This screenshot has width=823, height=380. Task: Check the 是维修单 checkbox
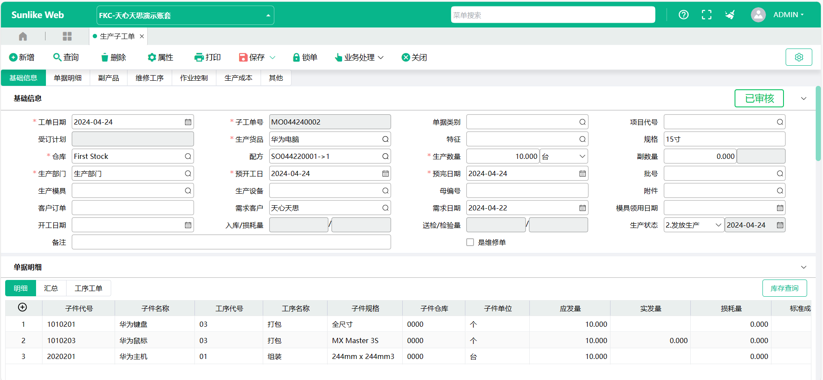470,242
